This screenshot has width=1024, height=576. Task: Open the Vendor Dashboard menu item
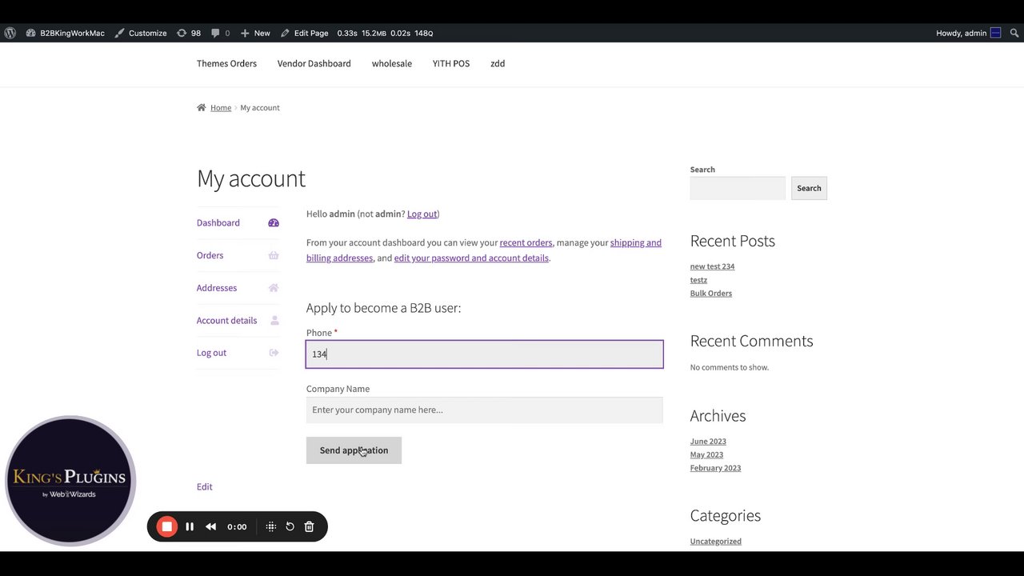[314, 63]
